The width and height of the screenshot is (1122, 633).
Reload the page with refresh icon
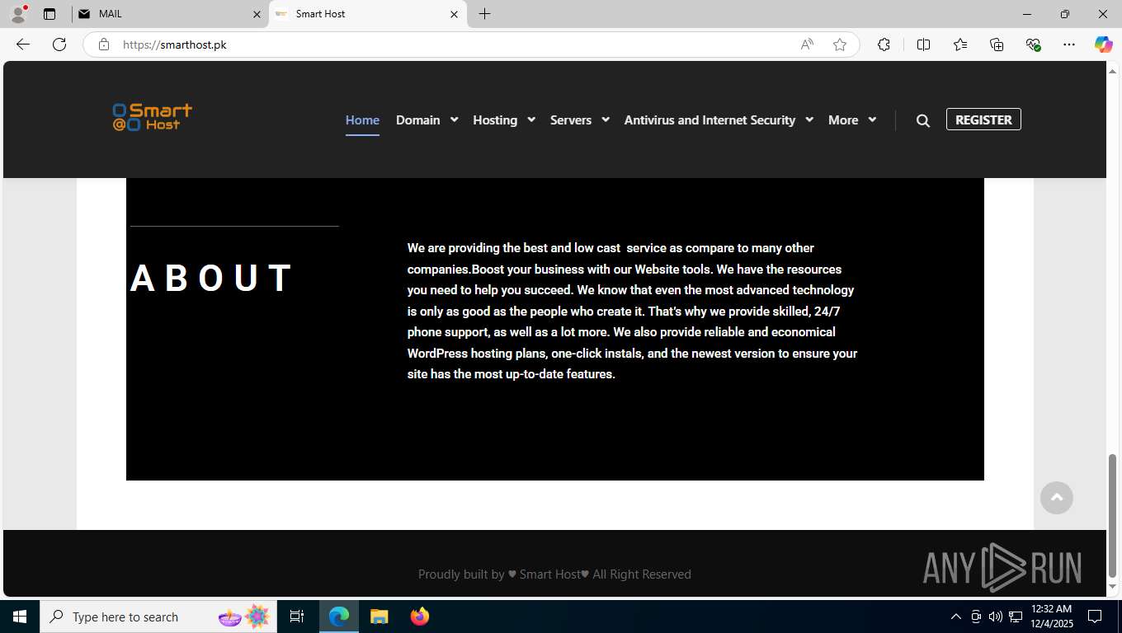(x=59, y=45)
